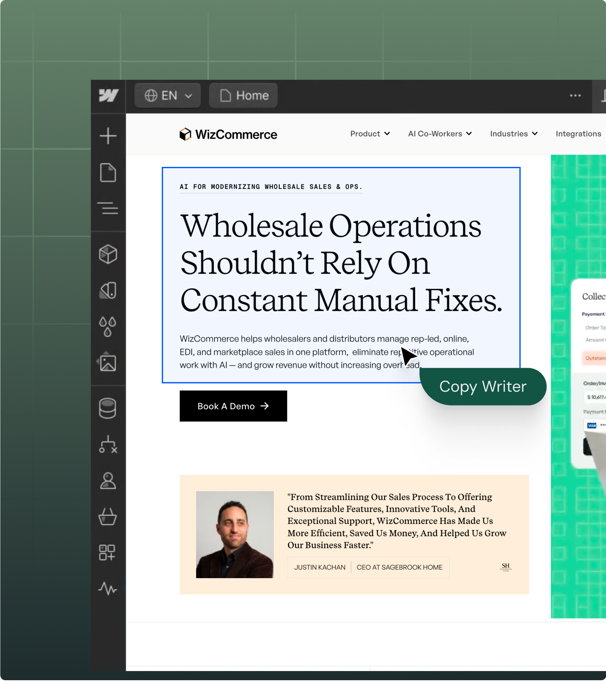Open the Home page selector
Image resolution: width=606 pixels, height=684 pixels.
[243, 96]
